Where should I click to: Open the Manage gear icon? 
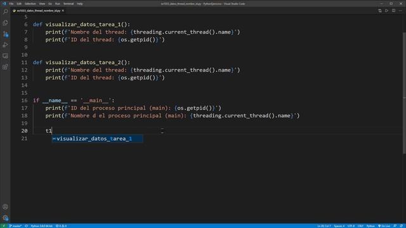(5, 218)
